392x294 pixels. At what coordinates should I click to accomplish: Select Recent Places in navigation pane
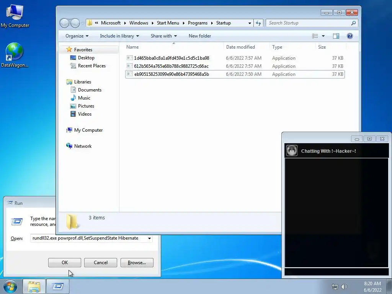(x=91, y=66)
